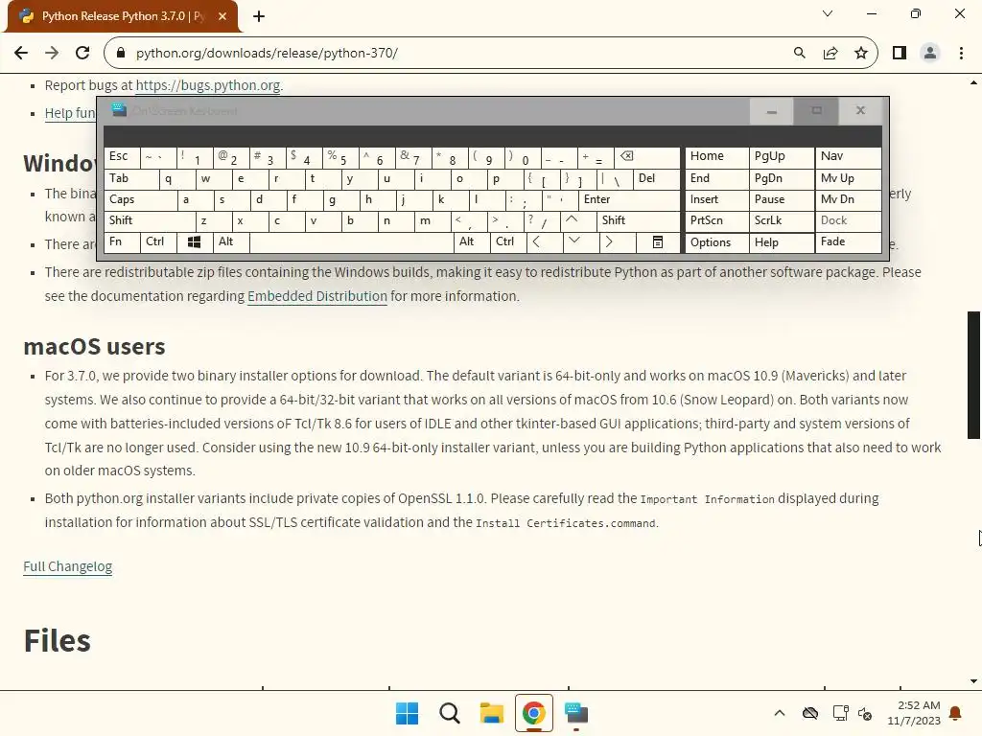
Task: Click the vertical scrollbar thumb of the page
Action: pos(973,375)
